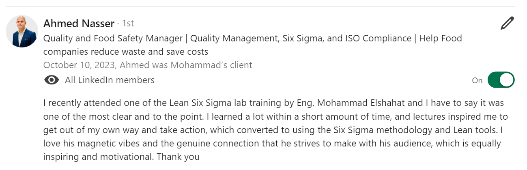Viewport: 527px width, 170px height.
Task: Click the "On" label beside the switch
Action: pyautogui.click(x=477, y=80)
